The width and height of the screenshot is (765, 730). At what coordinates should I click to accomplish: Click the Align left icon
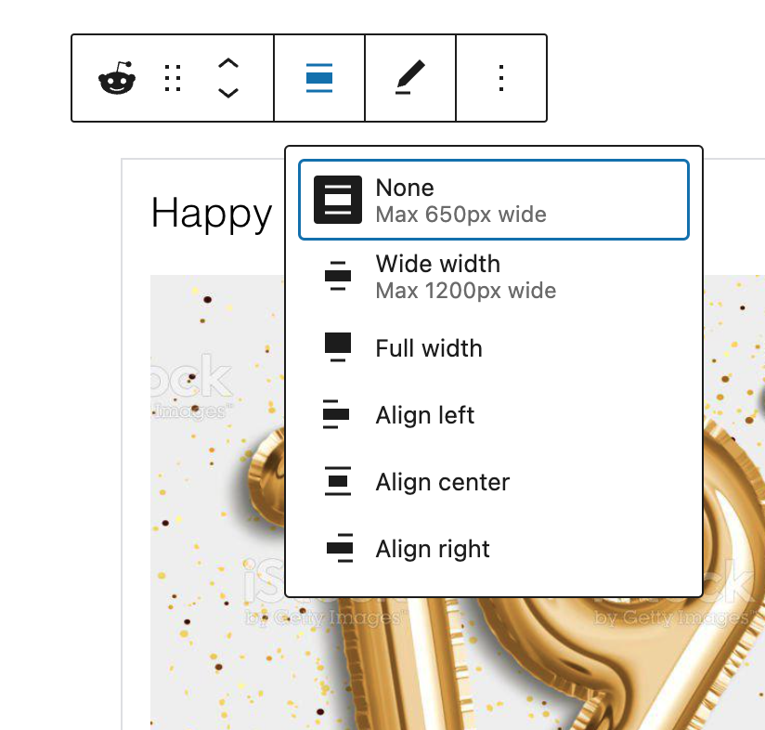pyautogui.click(x=336, y=414)
